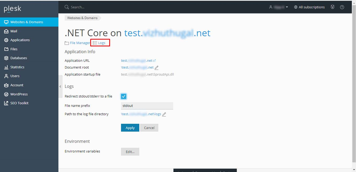Click the Environment heading

pos(77,141)
